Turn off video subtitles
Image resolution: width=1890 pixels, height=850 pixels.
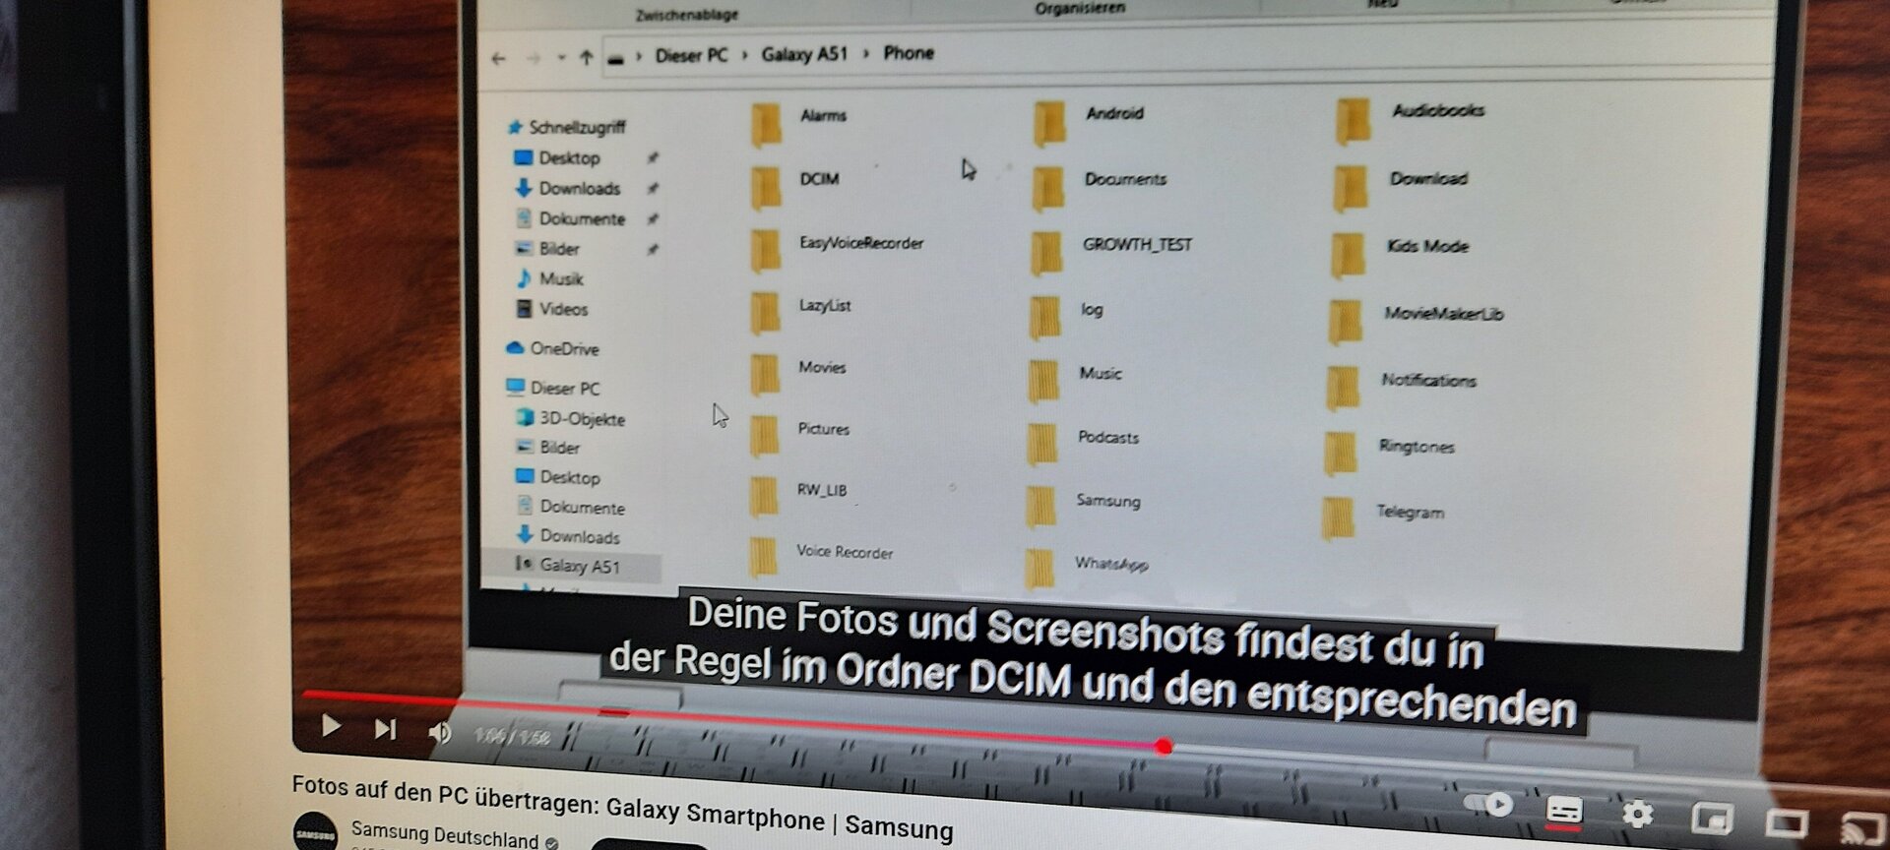pyautogui.click(x=1564, y=811)
